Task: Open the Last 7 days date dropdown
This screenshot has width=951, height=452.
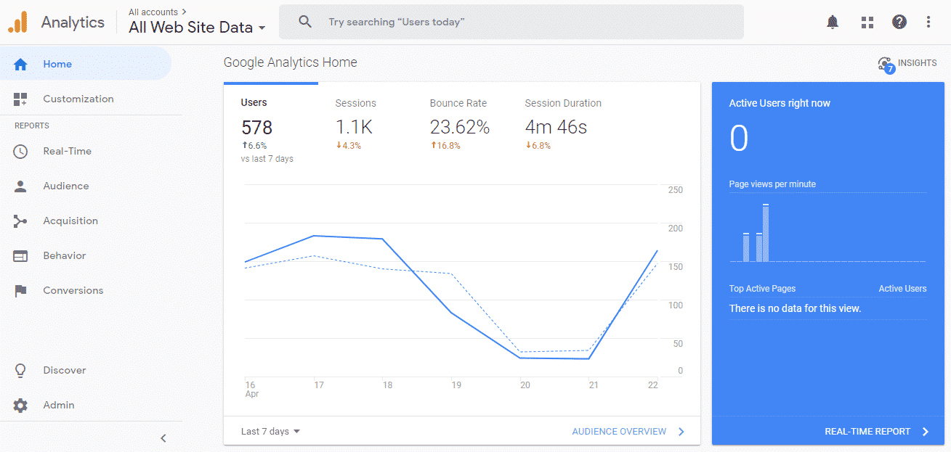Action: point(271,431)
